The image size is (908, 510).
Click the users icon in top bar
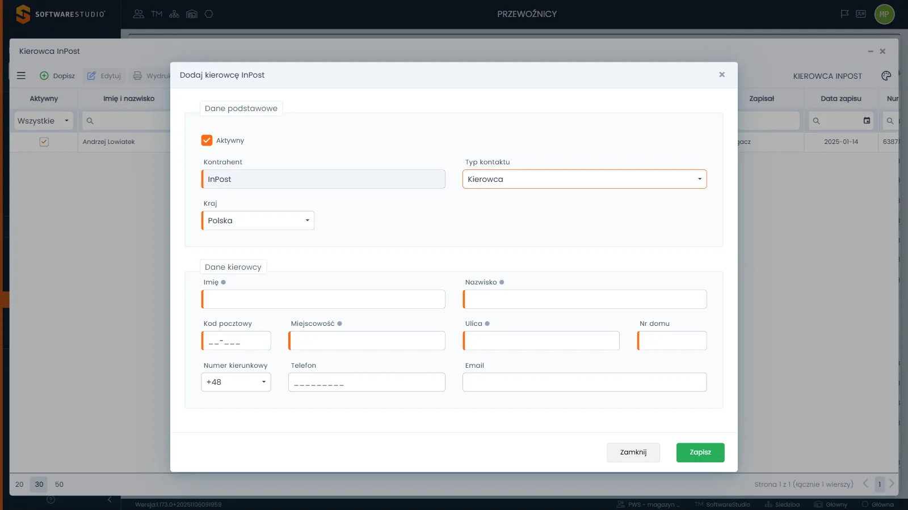pos(138,14)
